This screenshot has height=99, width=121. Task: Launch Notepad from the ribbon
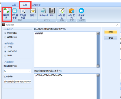(x=44, y=12)
